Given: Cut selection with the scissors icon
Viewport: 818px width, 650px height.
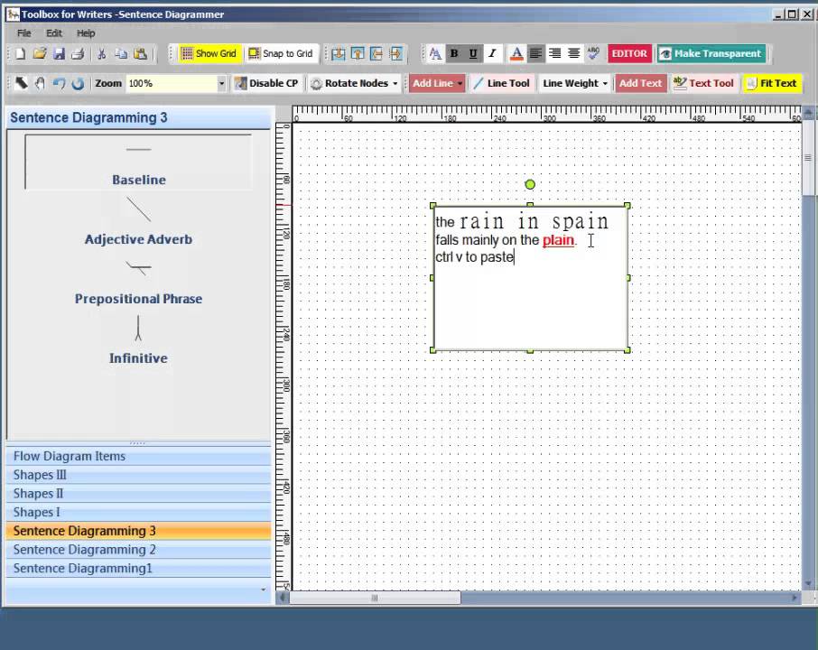Looking at the screenshot, I should click(x=102, y=54).
